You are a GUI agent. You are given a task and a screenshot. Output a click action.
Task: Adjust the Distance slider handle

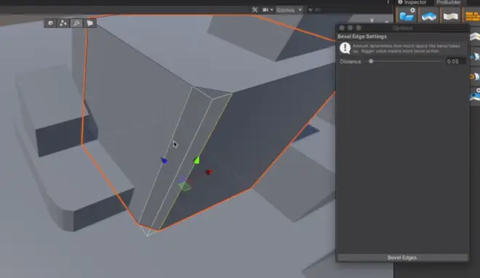click(x=371, y=61)
